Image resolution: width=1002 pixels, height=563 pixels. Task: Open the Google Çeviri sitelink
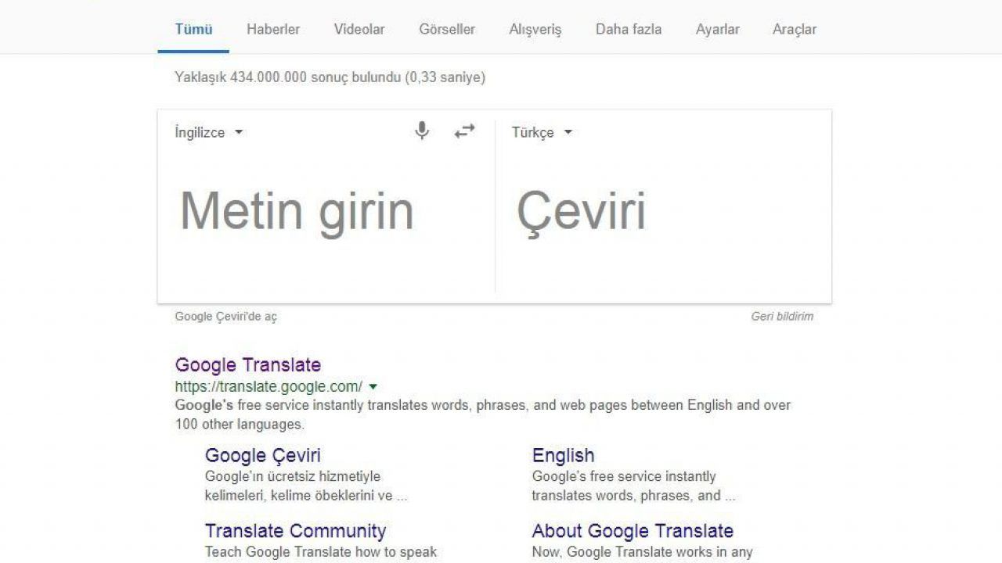(x=263, y=456)
